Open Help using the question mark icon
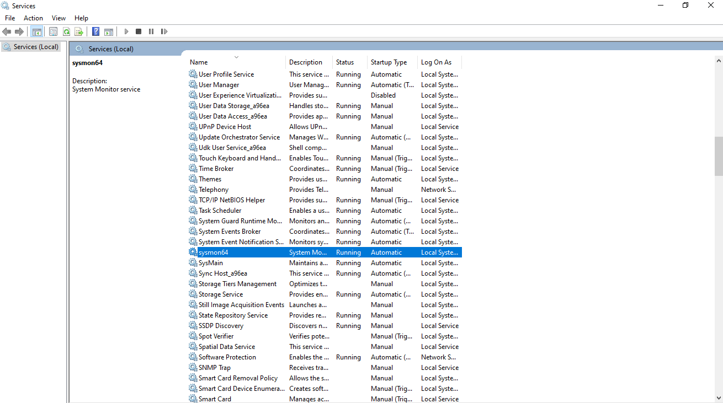 pyautogui.click(x=96, y=31)
